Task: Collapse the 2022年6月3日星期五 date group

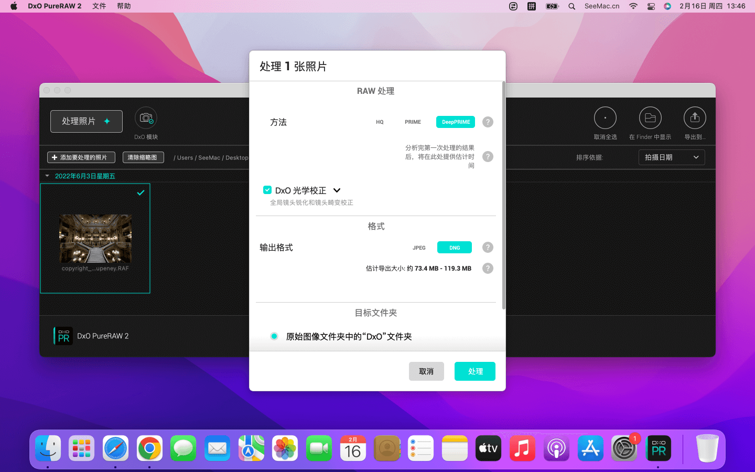Action: [47, 176]
